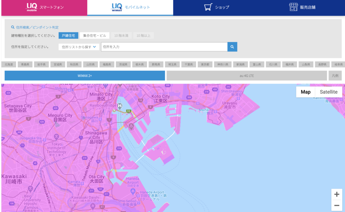
Task: Choose the 10階未満 option
Action: pos(121,35)
